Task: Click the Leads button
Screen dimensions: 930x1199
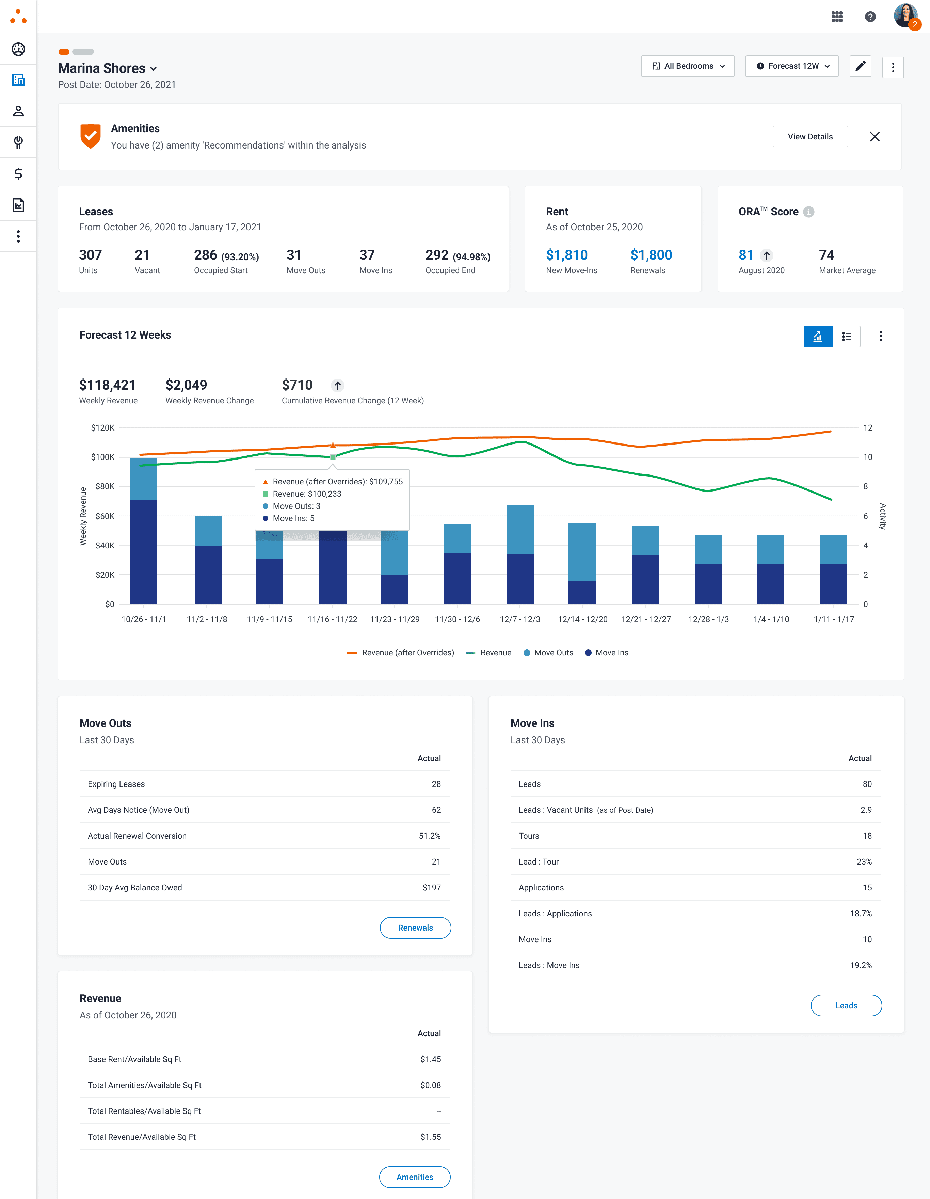Action: [x=846, y=1006]
